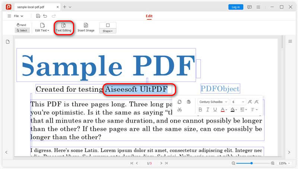Click the paragraph starting 'I digress'

(x=146, y=152)
